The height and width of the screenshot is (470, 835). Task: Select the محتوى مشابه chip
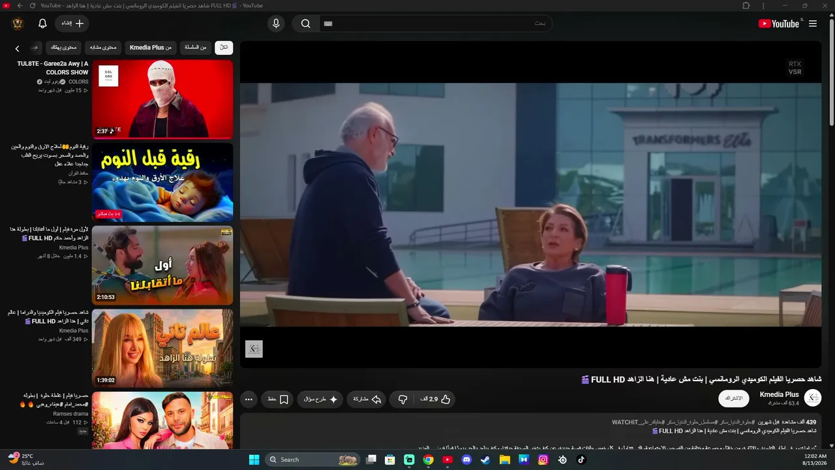[103, 47]
